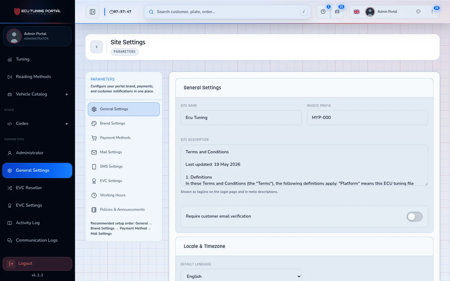Switch language via the UK flag

tap(357, 12)
